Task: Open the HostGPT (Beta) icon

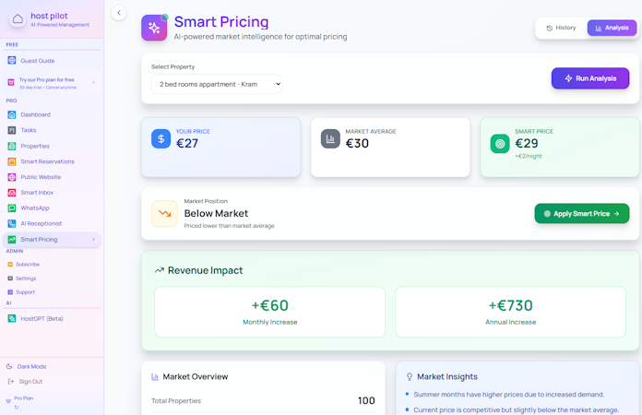Action: (12, 318)
